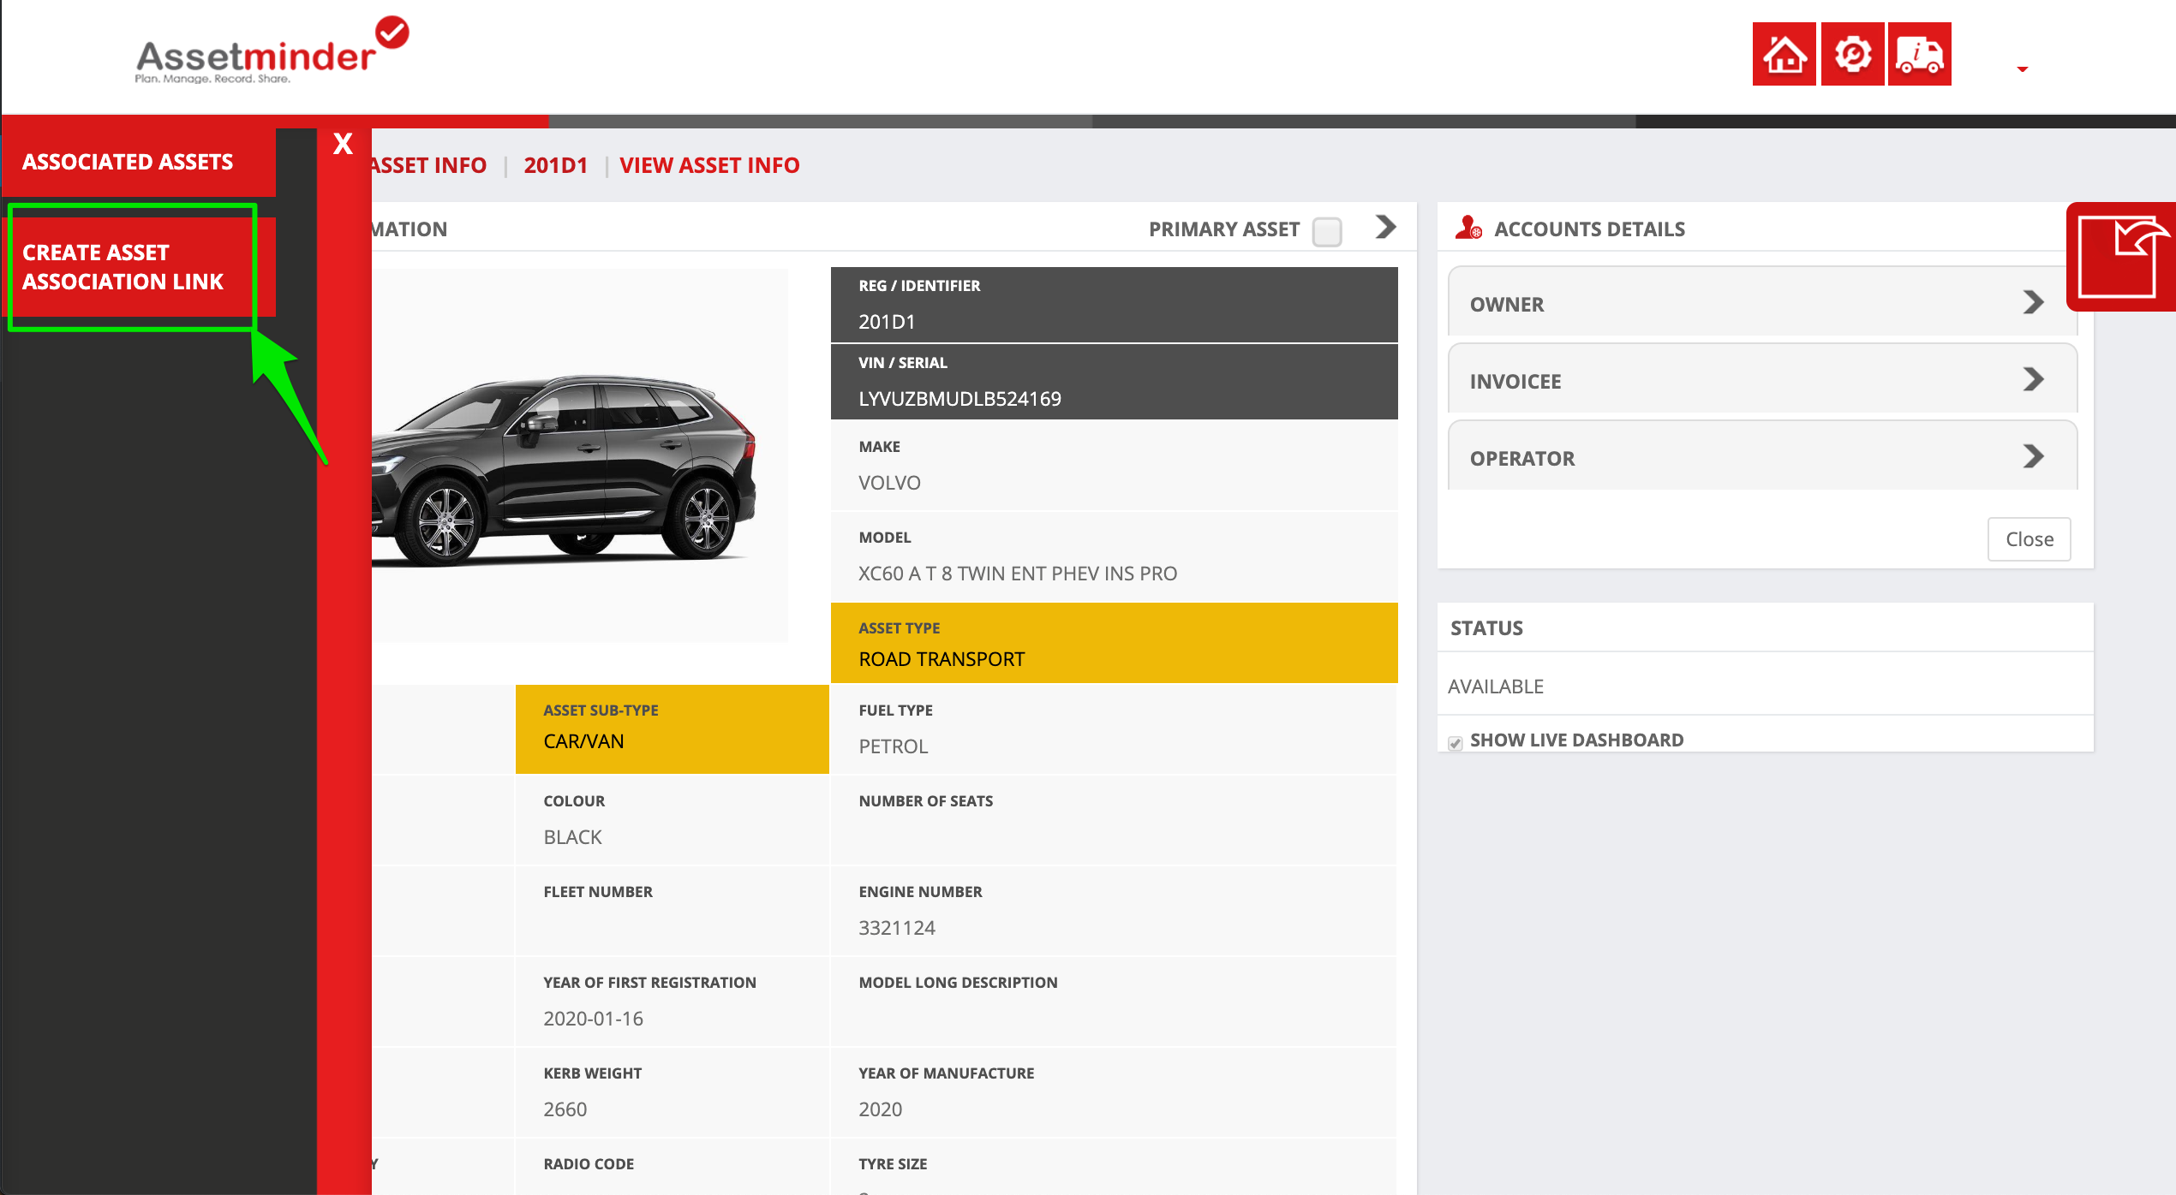Select Year of Manufacture value 2020

[x=880, y=1109]
